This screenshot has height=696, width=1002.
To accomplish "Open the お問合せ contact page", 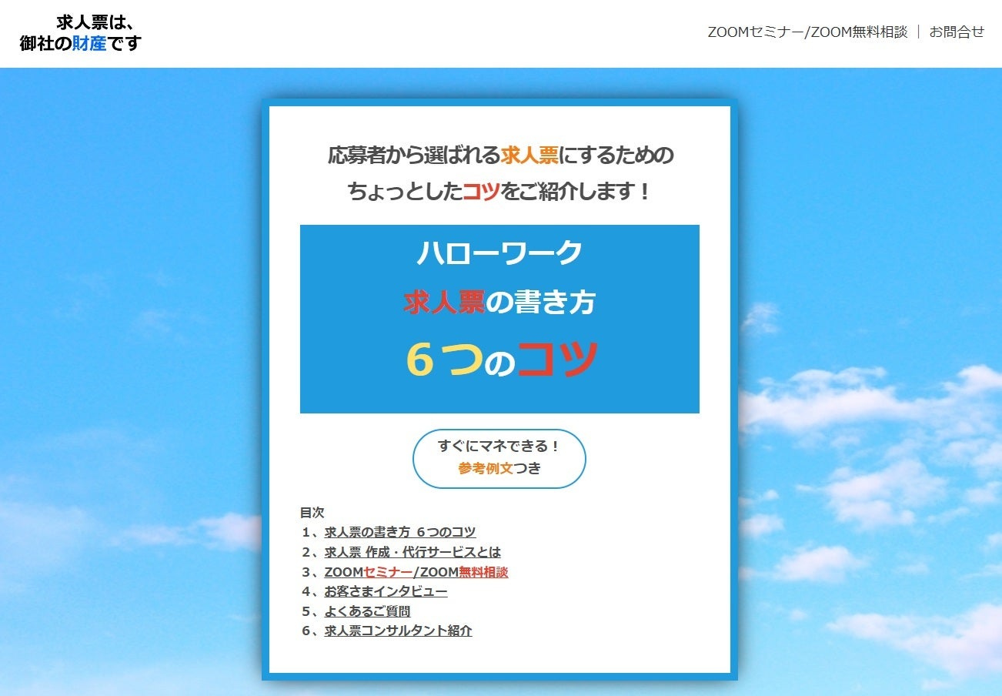I will pos(957,32).
